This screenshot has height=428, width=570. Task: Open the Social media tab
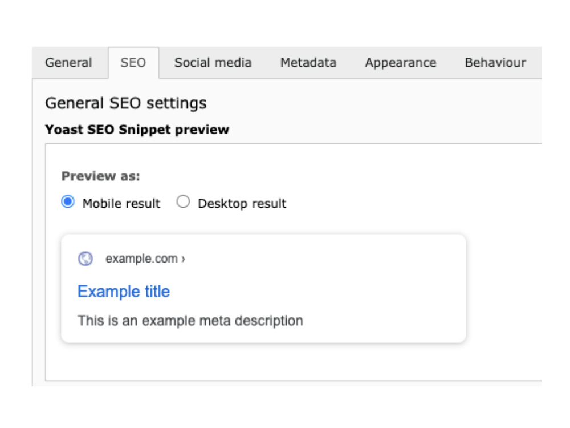coord(213,63)
